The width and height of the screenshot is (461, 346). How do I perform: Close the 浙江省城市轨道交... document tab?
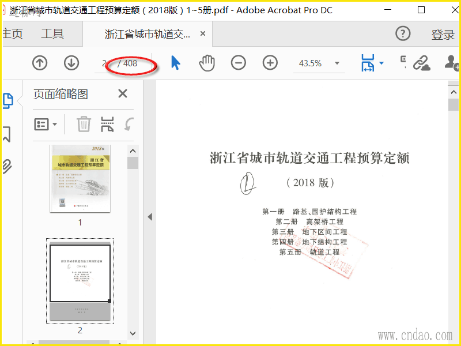coord(203,33)
